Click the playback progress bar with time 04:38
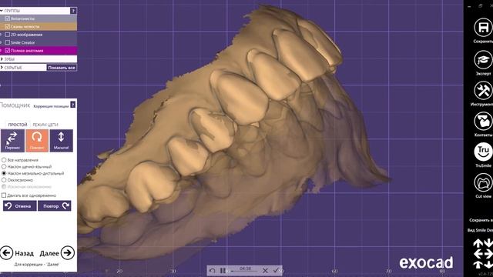The image size is (493, 277). tap(244, 270)
